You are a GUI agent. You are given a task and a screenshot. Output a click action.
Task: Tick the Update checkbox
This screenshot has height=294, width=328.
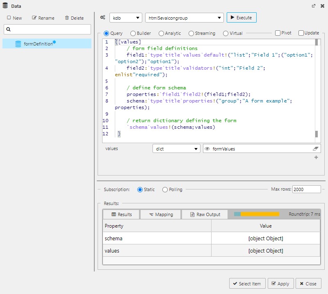coord(301,33)
